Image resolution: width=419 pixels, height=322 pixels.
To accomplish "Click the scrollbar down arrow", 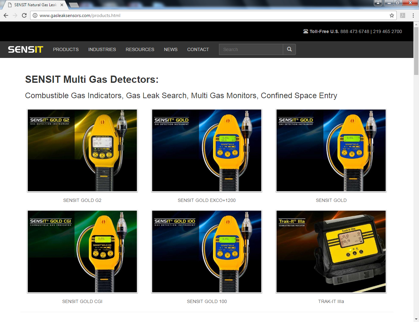I will (416, 319).
